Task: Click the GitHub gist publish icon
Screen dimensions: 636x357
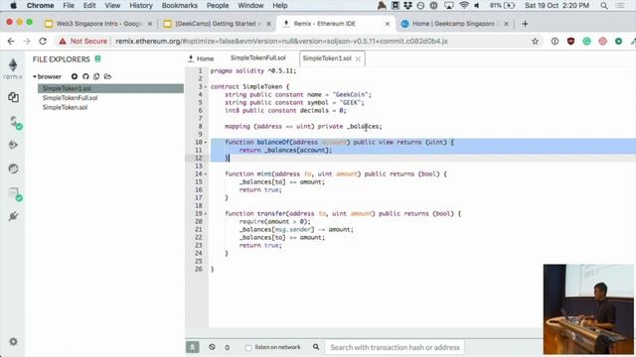Action: [x=85, y=76]
